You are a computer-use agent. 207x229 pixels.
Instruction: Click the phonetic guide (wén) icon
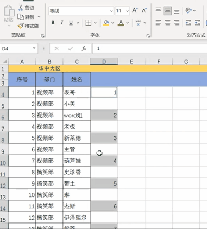click(x=139, y=23)
